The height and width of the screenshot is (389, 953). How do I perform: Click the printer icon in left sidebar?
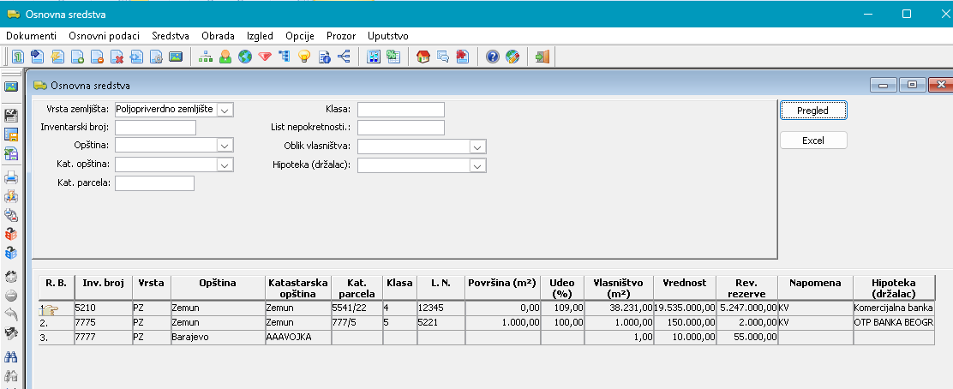tap(11, 178)
